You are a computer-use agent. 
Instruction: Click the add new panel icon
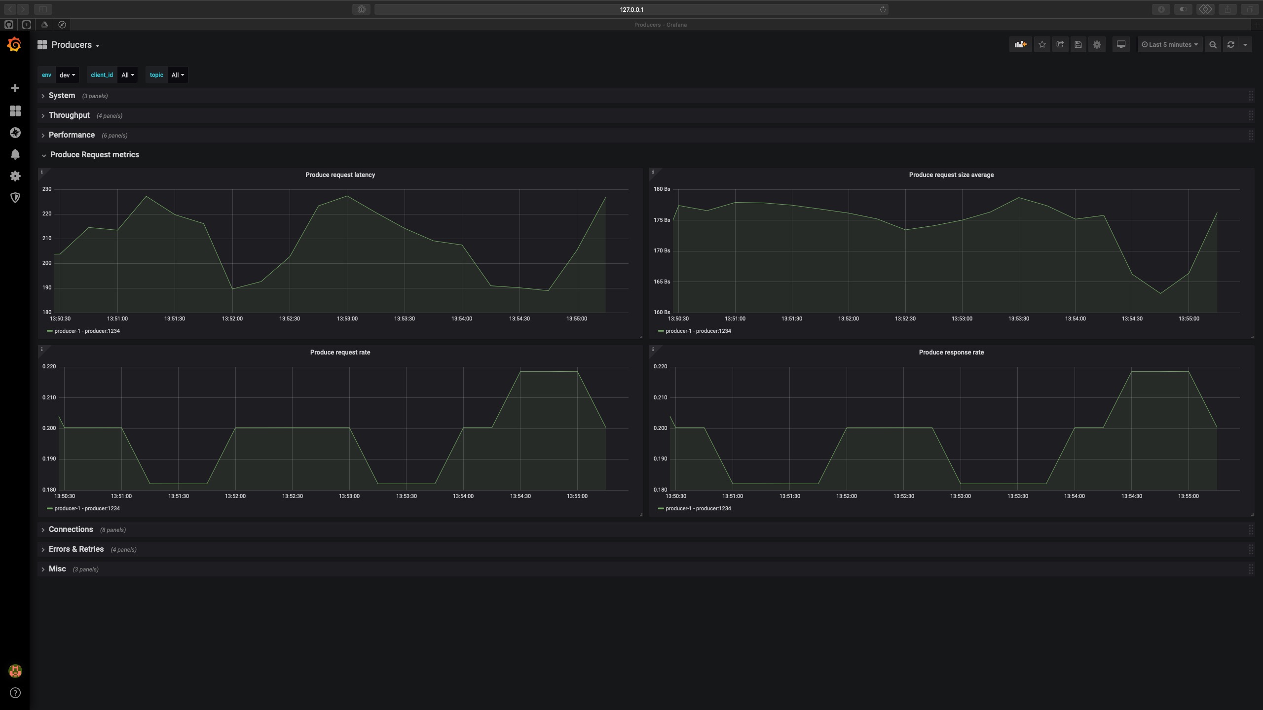pos(1021,44)
